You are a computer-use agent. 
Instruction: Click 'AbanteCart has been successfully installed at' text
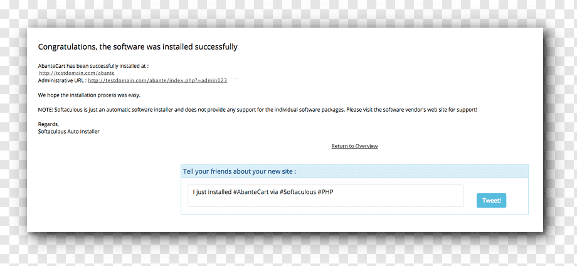tap(93, 66)
